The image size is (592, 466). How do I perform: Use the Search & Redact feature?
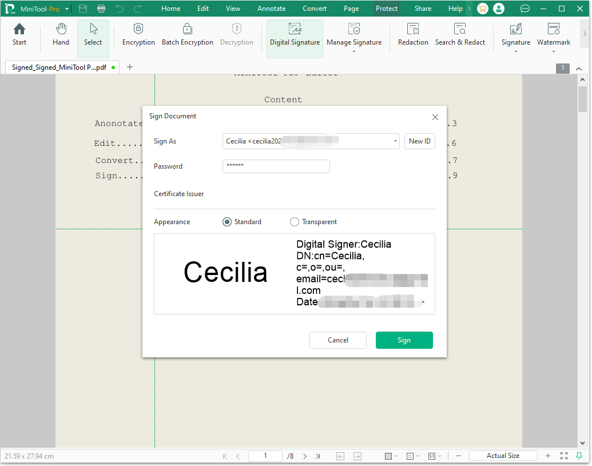click(x=460, y=34)
